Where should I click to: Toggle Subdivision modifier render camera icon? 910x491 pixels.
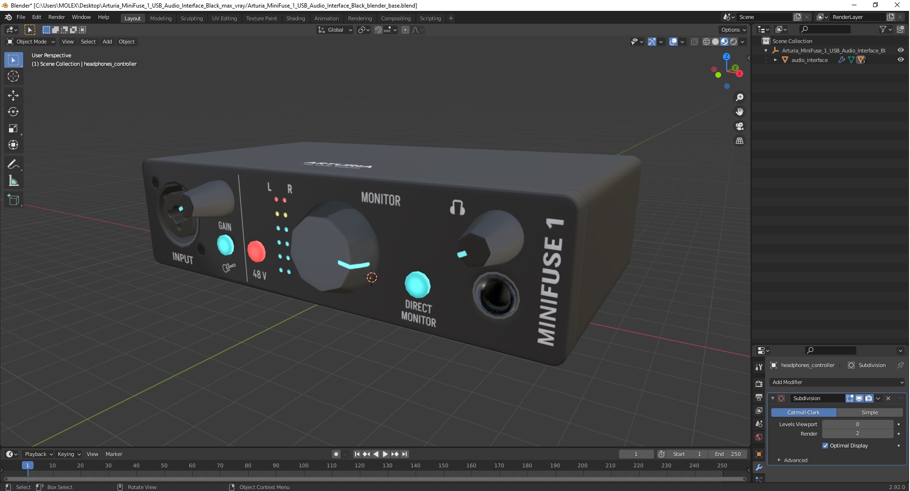click(x=868, y=398)
